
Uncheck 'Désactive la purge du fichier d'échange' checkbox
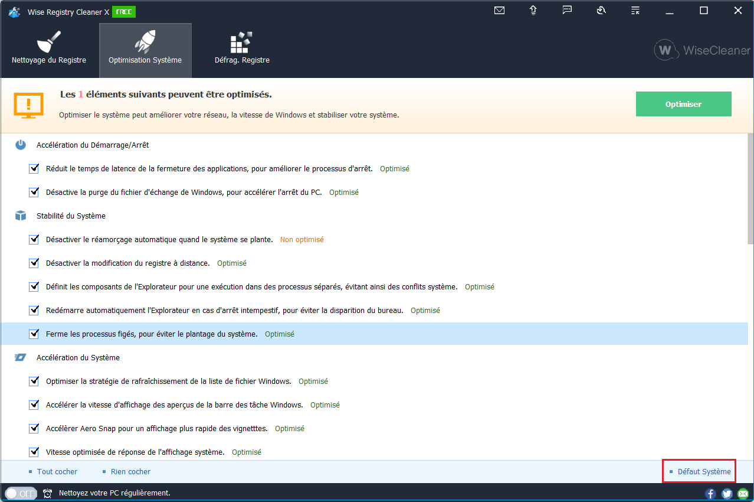34,192
